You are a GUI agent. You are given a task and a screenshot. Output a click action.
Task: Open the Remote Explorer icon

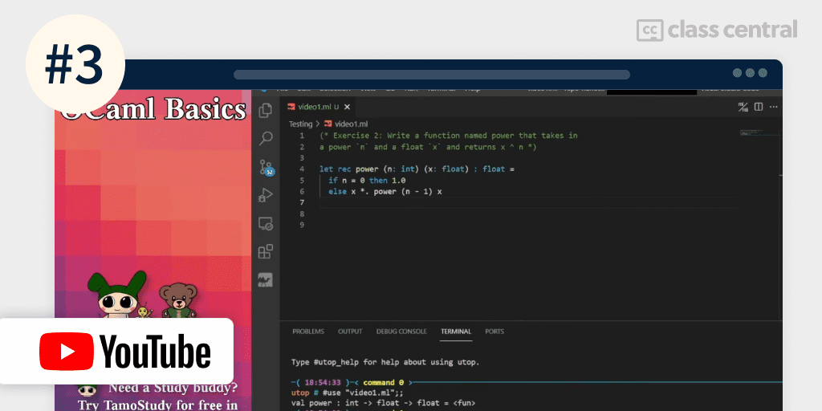click(x=266, y=224)
